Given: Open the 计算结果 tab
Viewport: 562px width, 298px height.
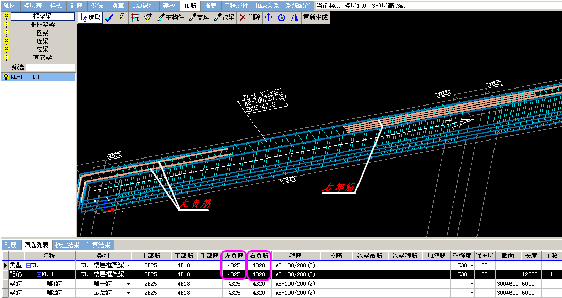Looking at the screenshot, I should click(x=98, y=245).
